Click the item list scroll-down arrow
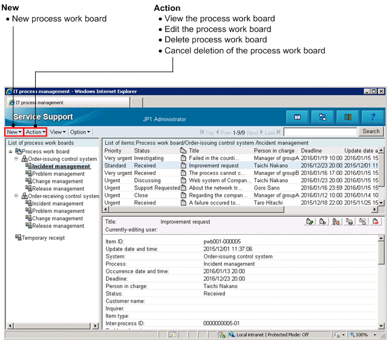The height and width of the screenshot is (342, 389). click(381, 203)
